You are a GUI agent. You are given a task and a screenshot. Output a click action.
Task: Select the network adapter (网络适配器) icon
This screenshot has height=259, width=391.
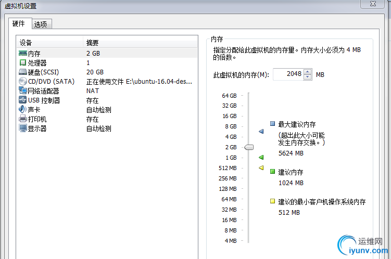click(23, 90)
